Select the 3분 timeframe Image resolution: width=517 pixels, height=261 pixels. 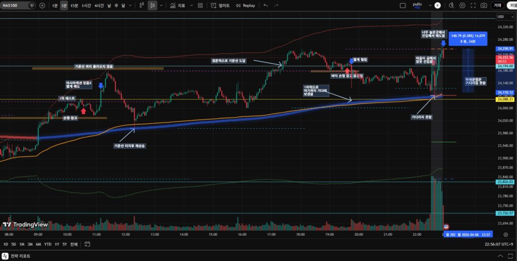pos(64,6)
